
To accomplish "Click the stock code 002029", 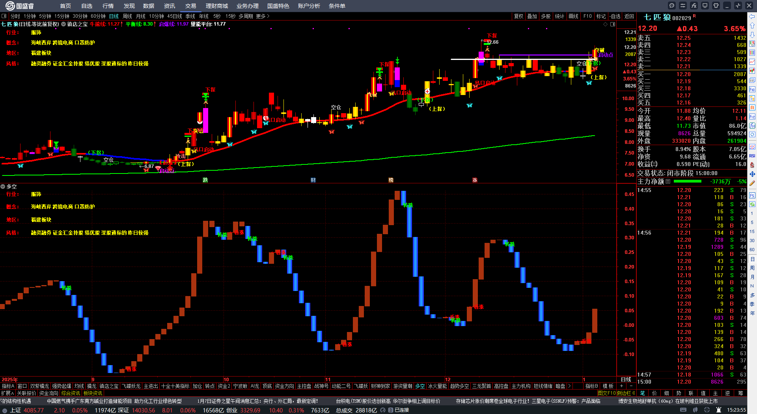I will (682, 18).
